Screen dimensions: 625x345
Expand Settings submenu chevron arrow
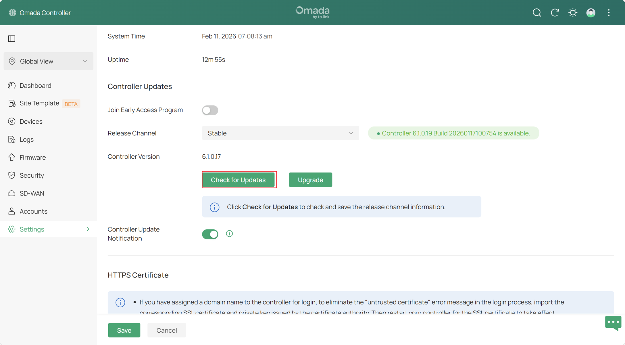tap(88, 229)
